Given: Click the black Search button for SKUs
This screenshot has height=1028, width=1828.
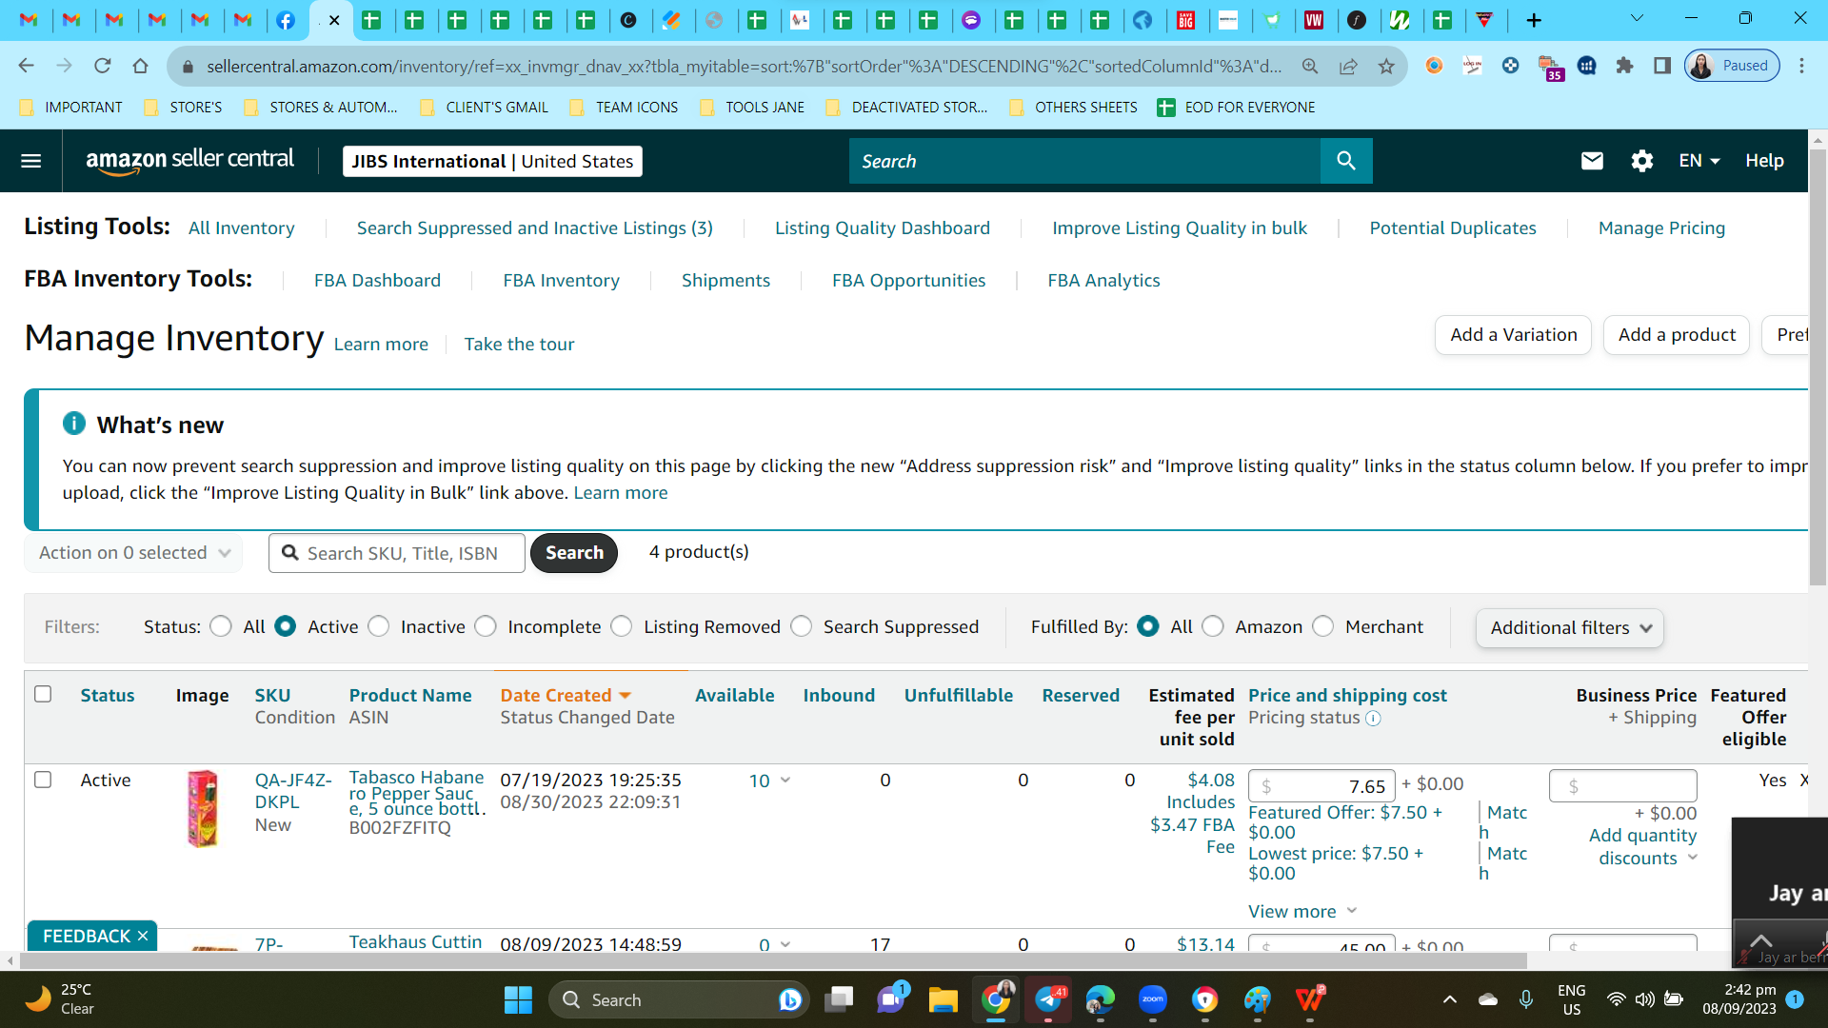Looking at the screenshot, I should coord(574,553).
